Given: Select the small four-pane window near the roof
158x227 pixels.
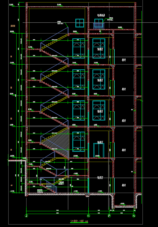Looking at the screenshot, I should [80, 23].
